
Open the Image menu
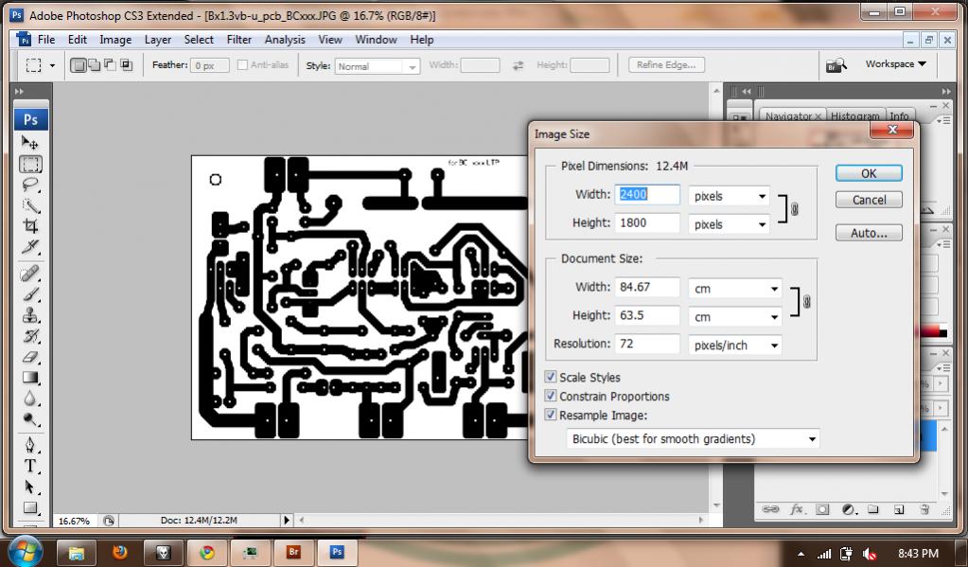click(115, 40)
